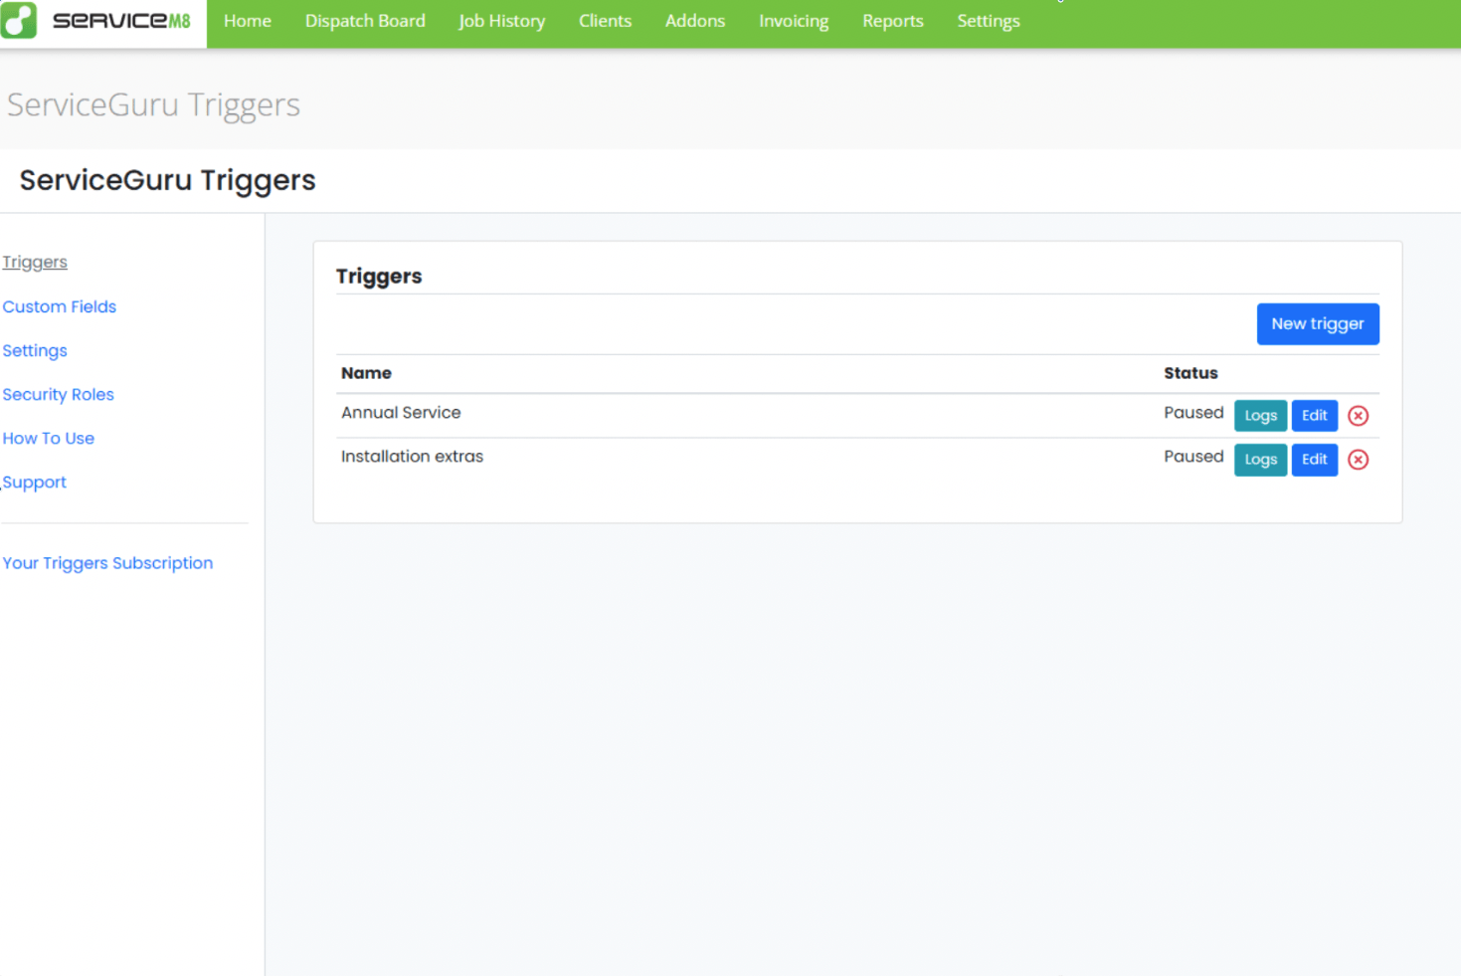Image resolution: width=1461 pixels, height=976 pixels.
Task: Delete the Annual Service trigger
Action: click(1358, 416)
